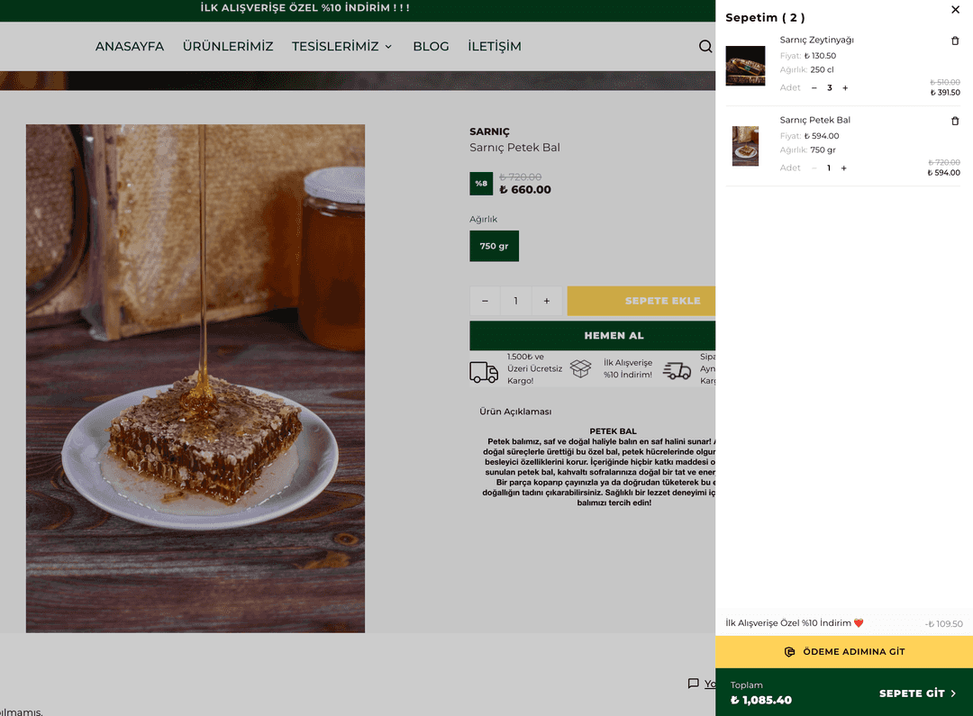Click the fast delivery truck icon

(677, 371)
